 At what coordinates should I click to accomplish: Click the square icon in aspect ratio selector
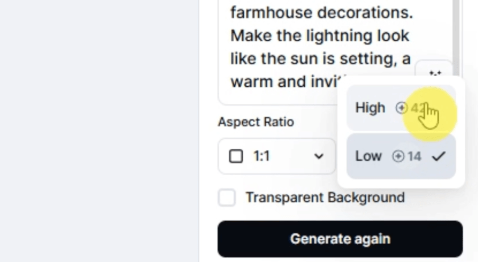click(x=236, y=156)
